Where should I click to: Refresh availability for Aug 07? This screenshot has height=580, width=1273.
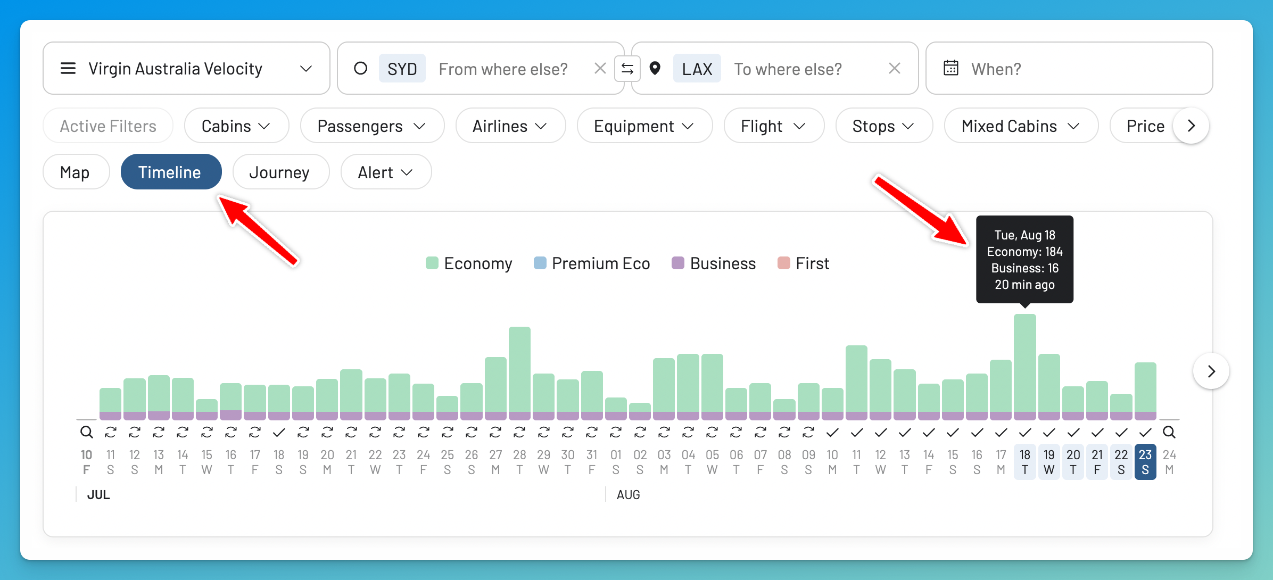click(761, 432)
